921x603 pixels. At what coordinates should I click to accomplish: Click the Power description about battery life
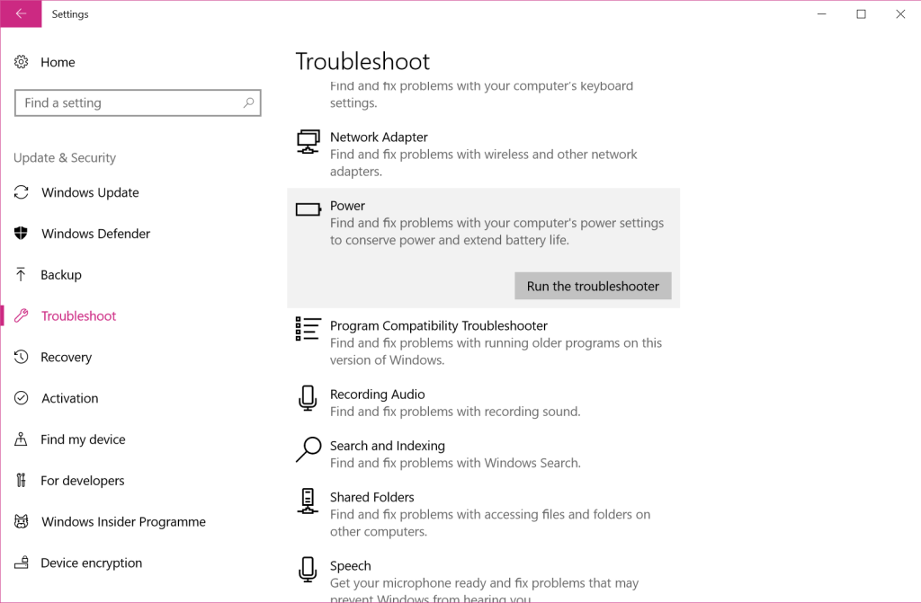point(496,231)
